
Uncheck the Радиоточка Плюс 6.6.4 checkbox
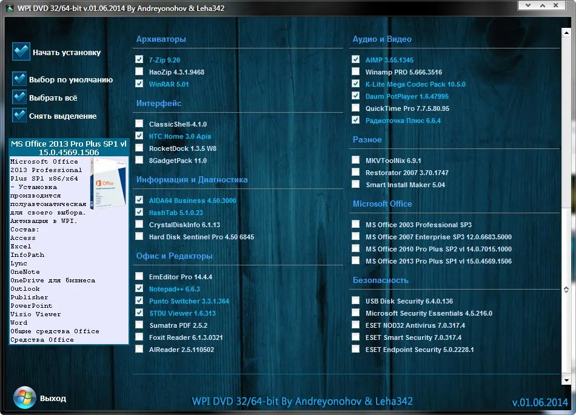355,119
